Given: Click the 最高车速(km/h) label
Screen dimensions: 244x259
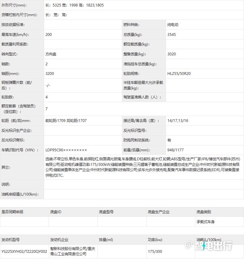Looking at the screenshot, I should (15, 35).
